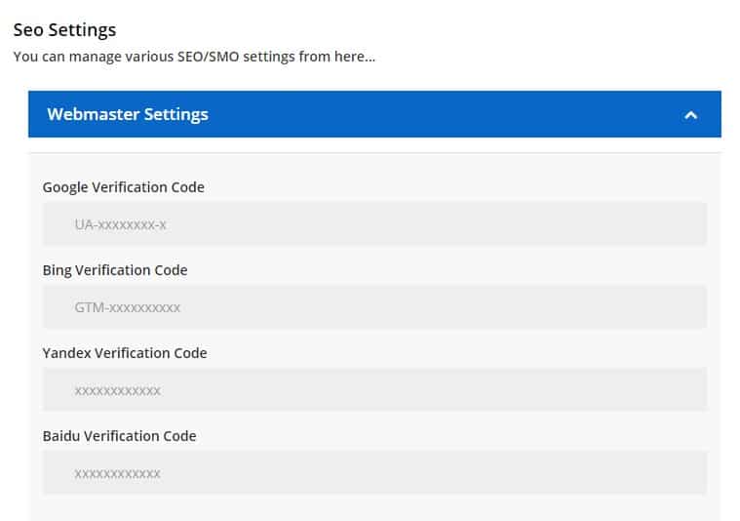This screenshot has width=740, height=521.
Task: Click the SEO/SMO settings description text
Action: [x=194, y=57]
